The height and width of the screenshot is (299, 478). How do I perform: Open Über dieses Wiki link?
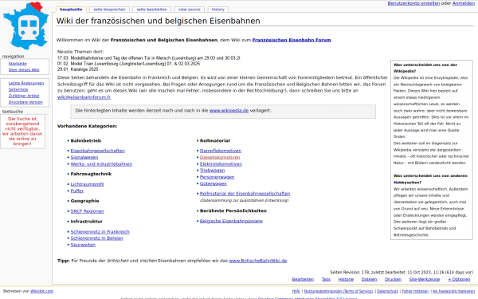[x=24, y=70]
